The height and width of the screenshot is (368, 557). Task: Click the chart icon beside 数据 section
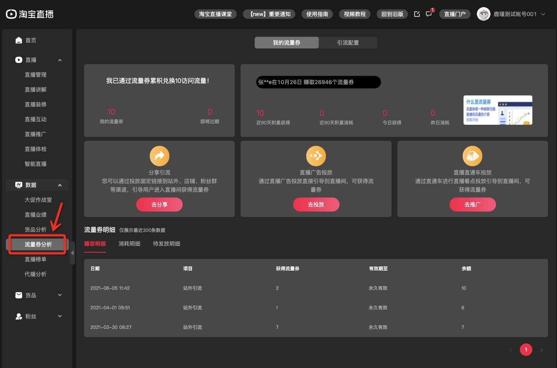[x=19, y=185]
